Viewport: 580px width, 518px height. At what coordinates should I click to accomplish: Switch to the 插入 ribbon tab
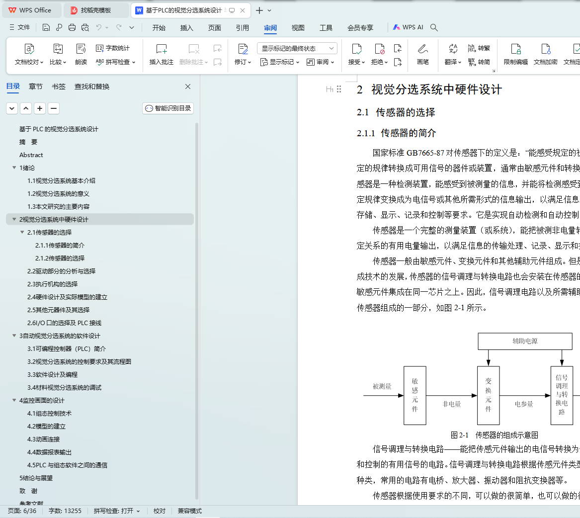pyautogui.click(x=186, y=28)
